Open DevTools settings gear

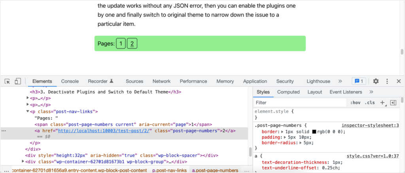click(376, 81)
